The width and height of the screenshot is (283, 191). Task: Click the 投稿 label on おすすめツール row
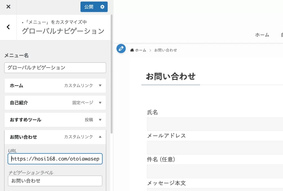(89, 120)
